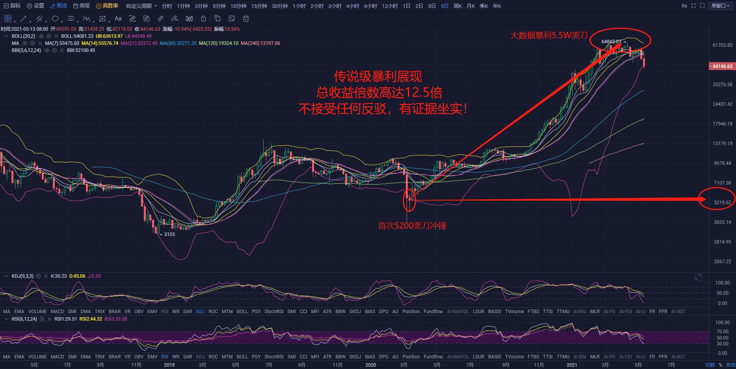Switch RSI sub-chart to VOLUME
Image resolution: width=736 pixels, height=369 pixels.
[x=37, y=357]
